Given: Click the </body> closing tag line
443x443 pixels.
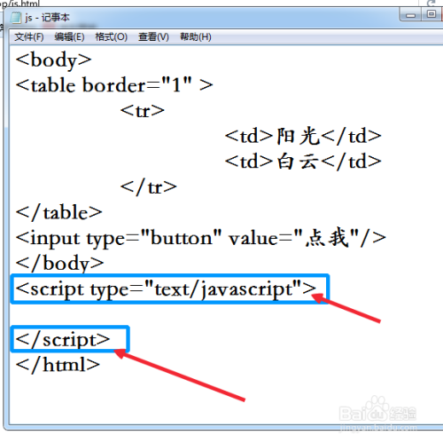Looking at the screenshot, I should coord(59,263).
